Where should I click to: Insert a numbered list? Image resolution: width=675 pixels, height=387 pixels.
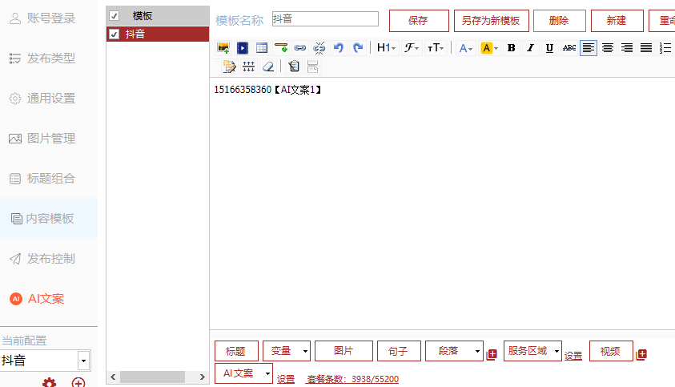coord(665,48)
